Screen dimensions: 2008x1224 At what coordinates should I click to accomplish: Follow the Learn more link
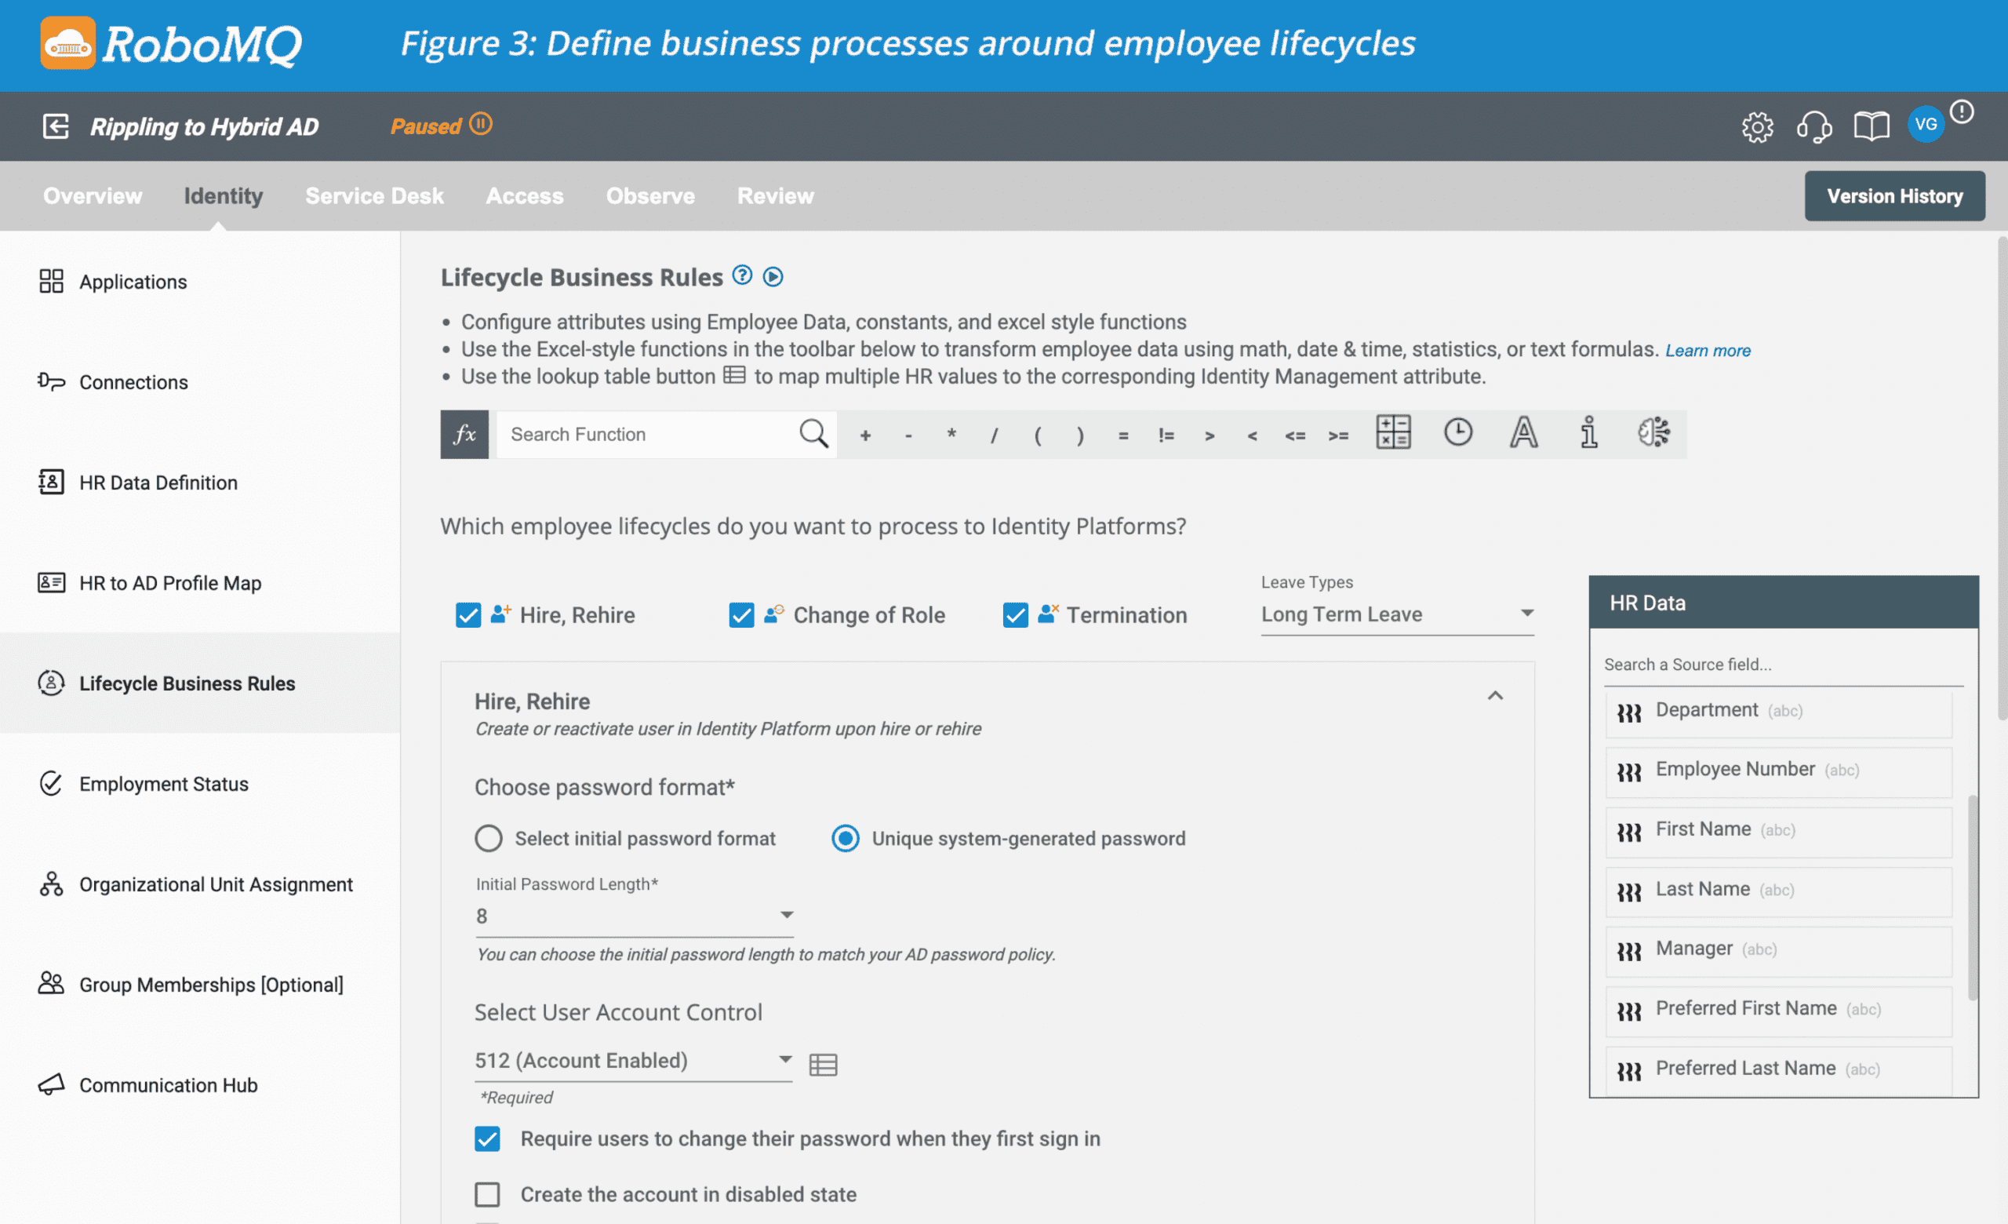(1708, 351)
